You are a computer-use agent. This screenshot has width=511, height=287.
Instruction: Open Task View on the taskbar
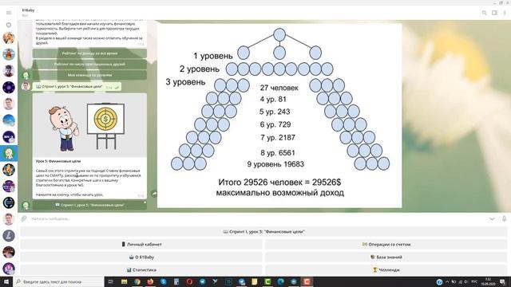coord(111,281)
